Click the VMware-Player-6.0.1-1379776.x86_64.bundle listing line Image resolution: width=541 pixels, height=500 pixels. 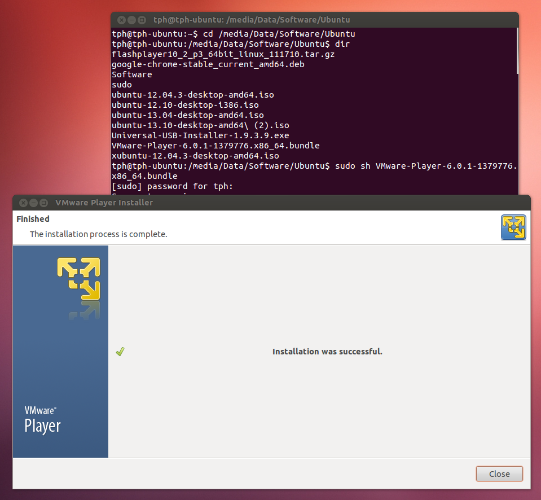pos(215,146)
